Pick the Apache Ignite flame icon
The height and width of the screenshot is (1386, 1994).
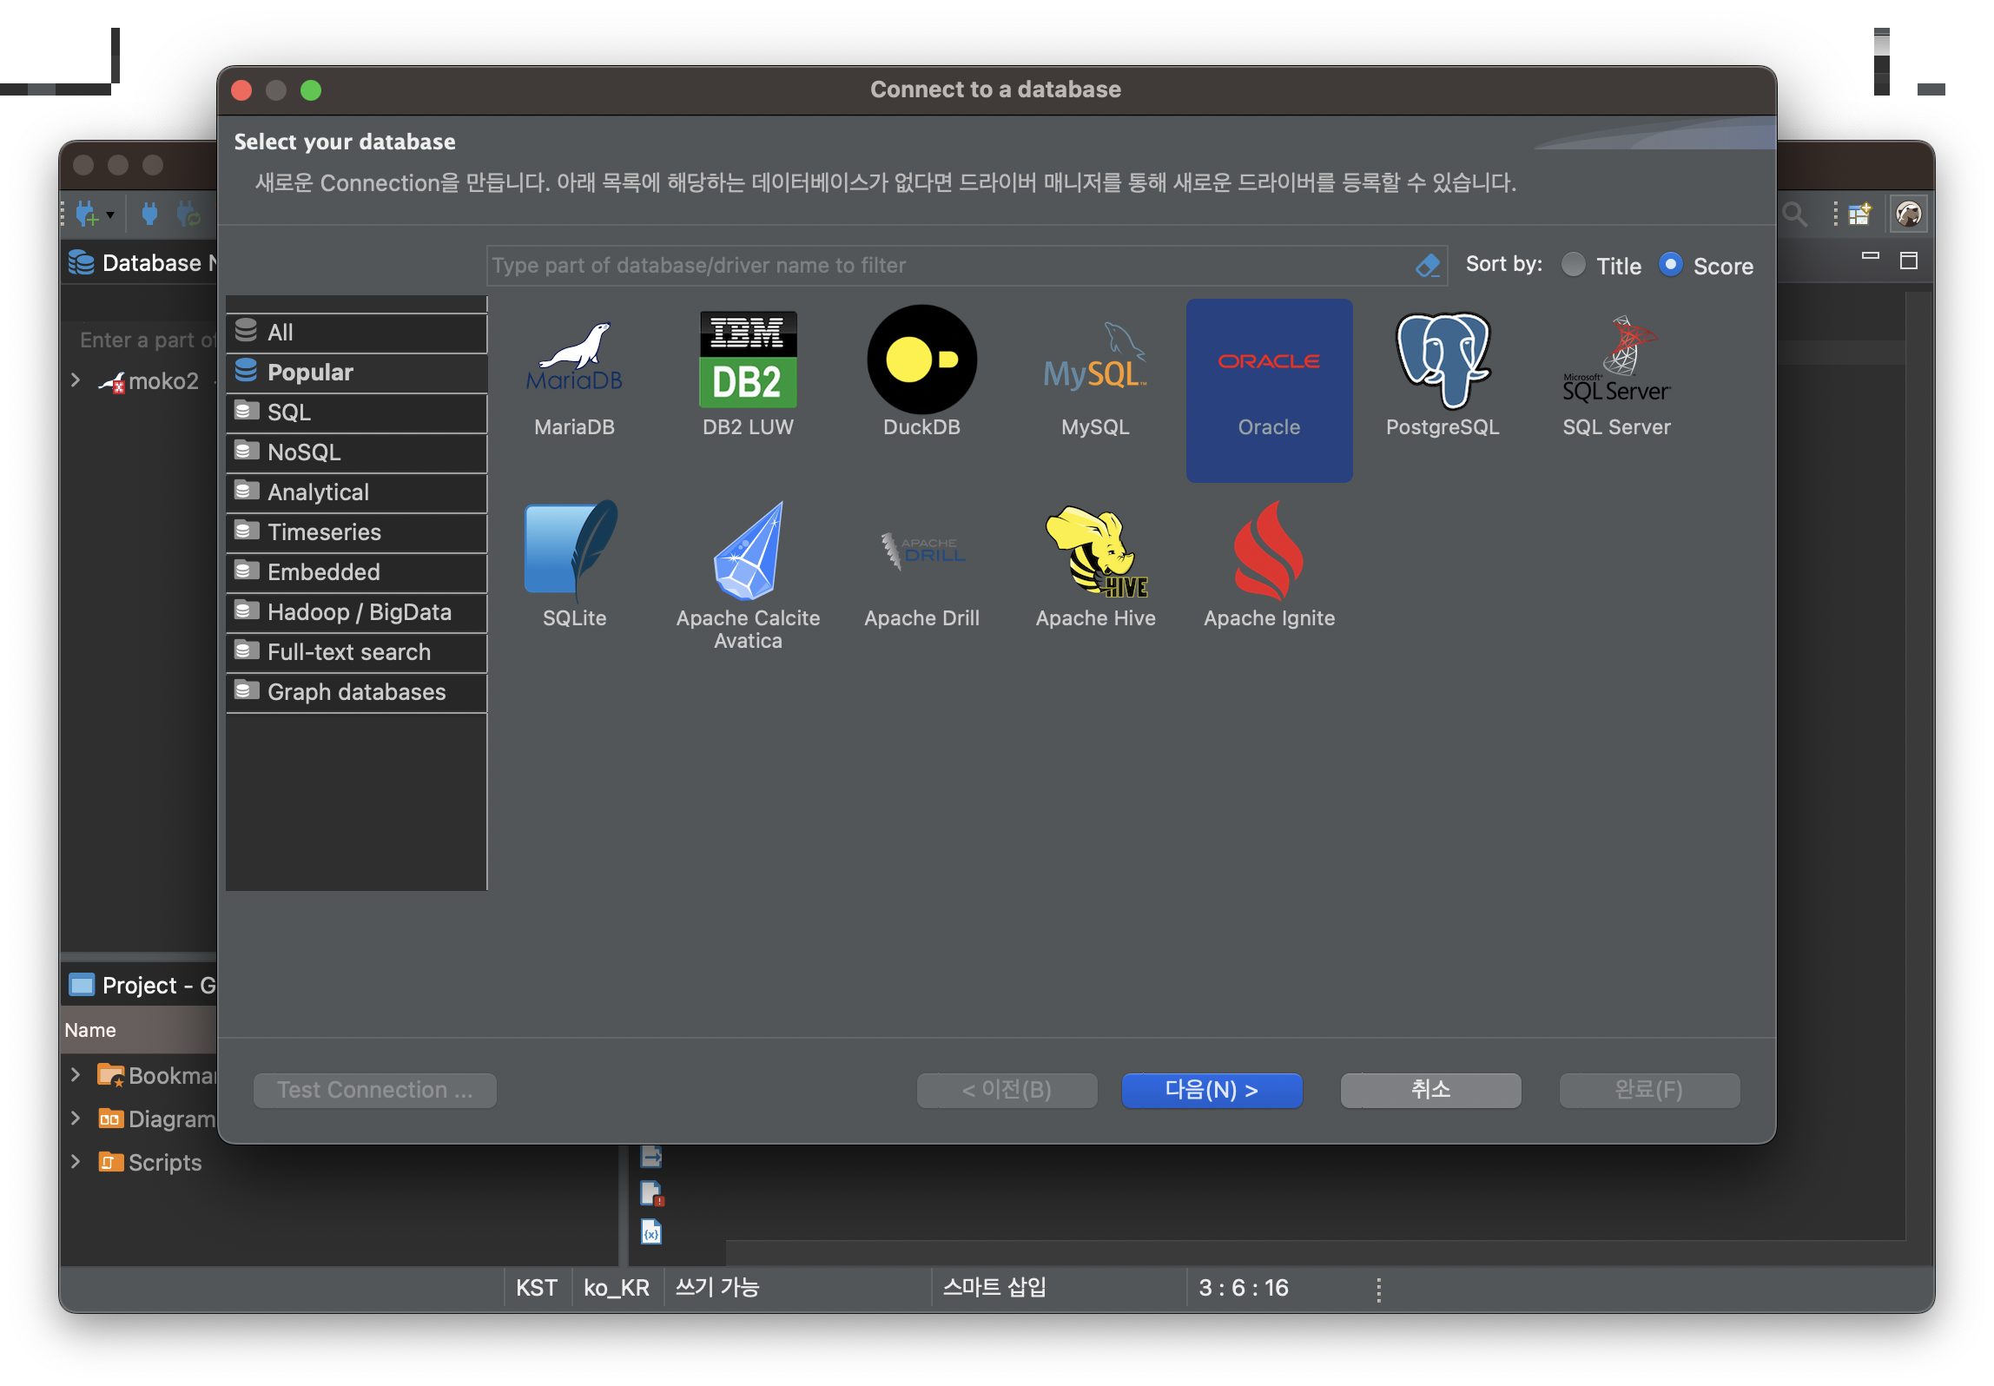click(1269, 552)
